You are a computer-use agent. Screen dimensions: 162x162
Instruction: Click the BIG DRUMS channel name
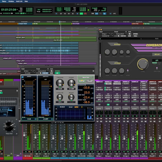[x=81, y=156]
